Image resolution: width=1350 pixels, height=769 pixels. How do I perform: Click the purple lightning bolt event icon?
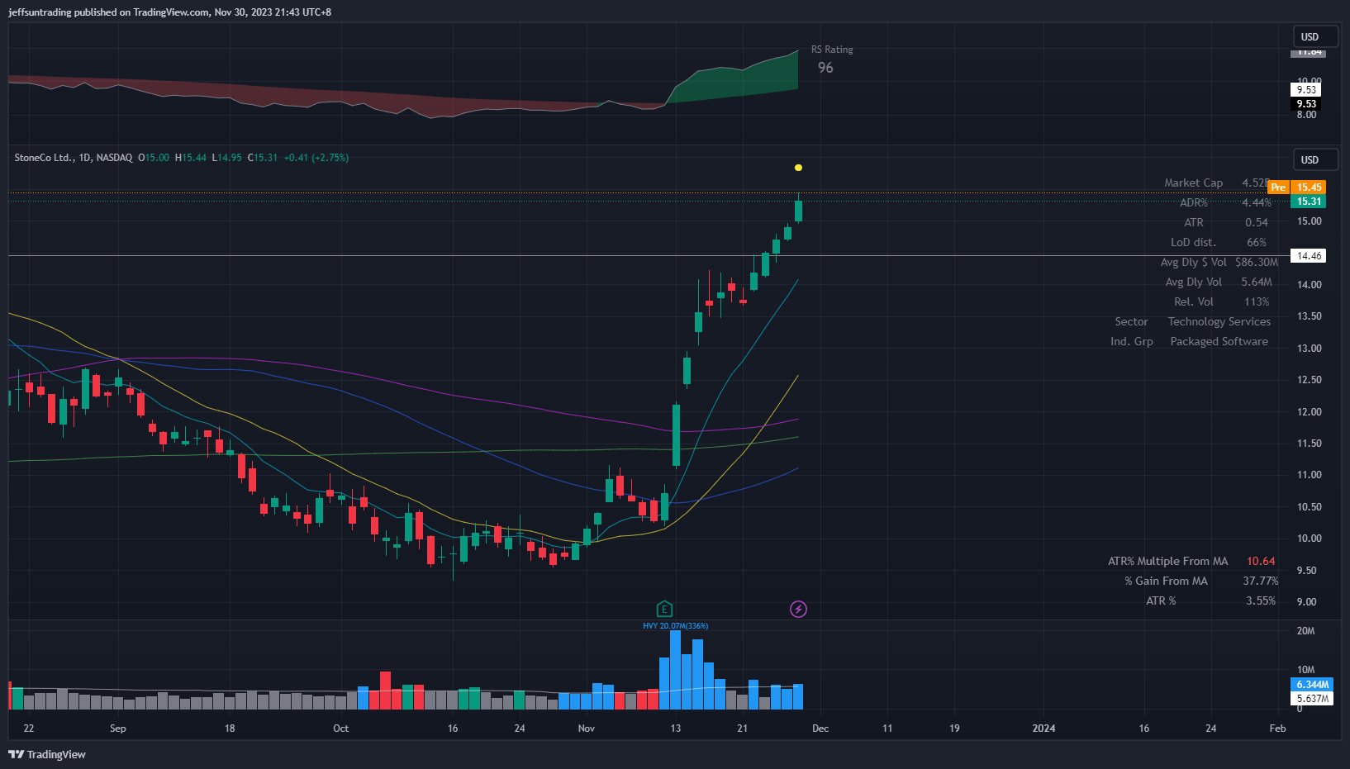(798, 610)
